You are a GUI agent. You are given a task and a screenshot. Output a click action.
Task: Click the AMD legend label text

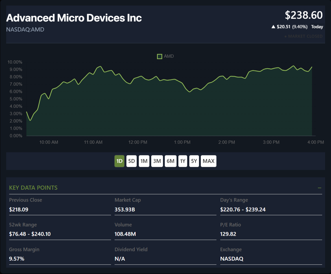point(169,56)
